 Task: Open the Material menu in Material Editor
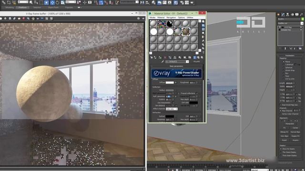(x=161, y=18)
